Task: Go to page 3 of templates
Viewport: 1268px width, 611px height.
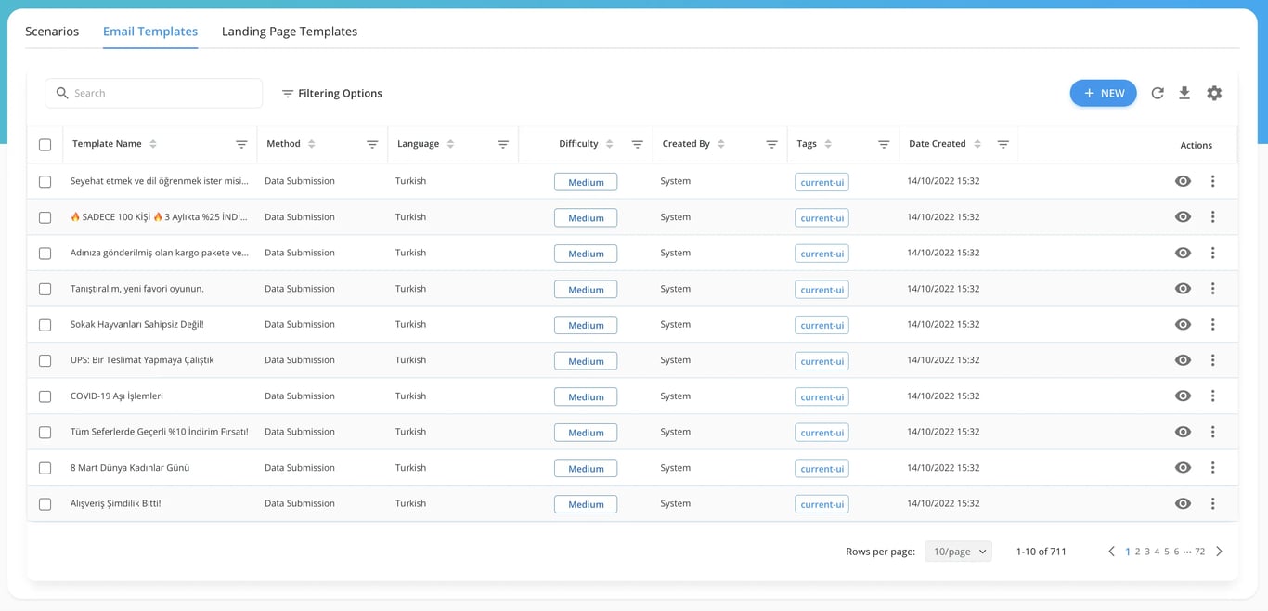Action: pyautogui.click(x=1146, y=551)
